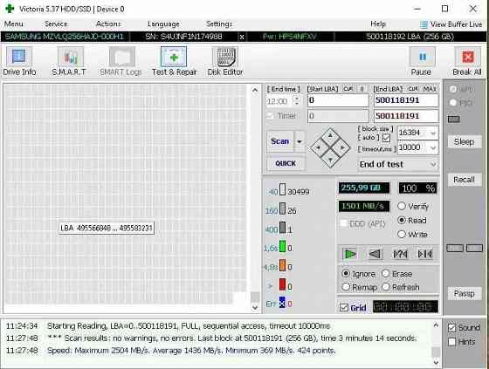Select the Verify test mode
This screenshot has height=369, width=489.
point(414,207)
